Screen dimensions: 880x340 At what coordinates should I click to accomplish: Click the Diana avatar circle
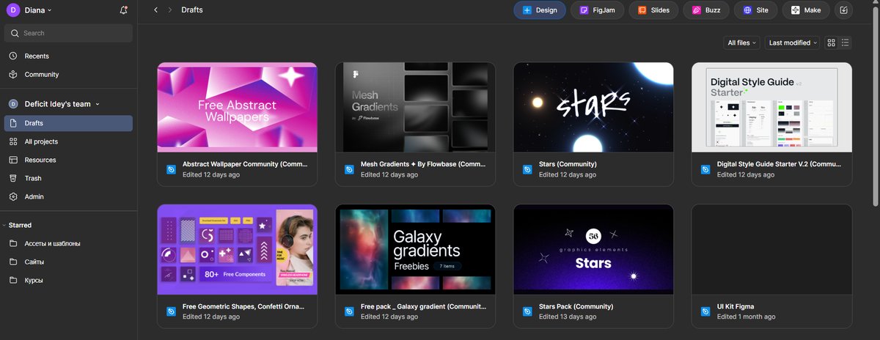click(x=13, y=10)
